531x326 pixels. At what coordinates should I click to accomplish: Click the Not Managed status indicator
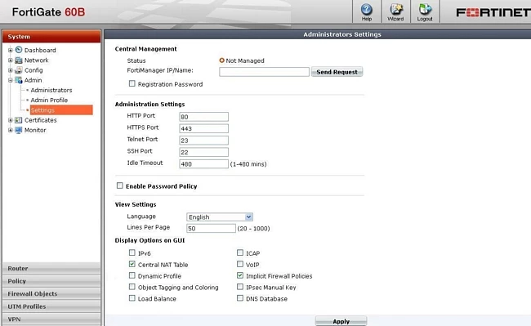click(x=222, y=60)
